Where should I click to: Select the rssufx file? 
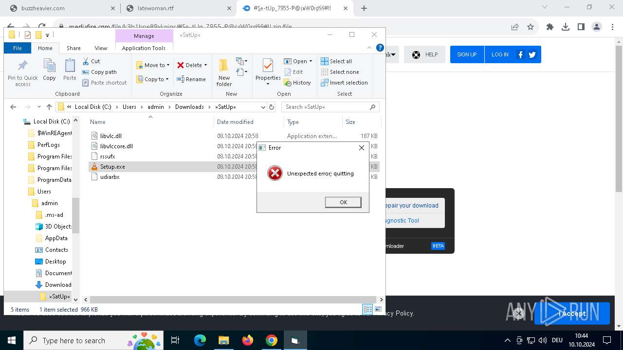[108, 157]
